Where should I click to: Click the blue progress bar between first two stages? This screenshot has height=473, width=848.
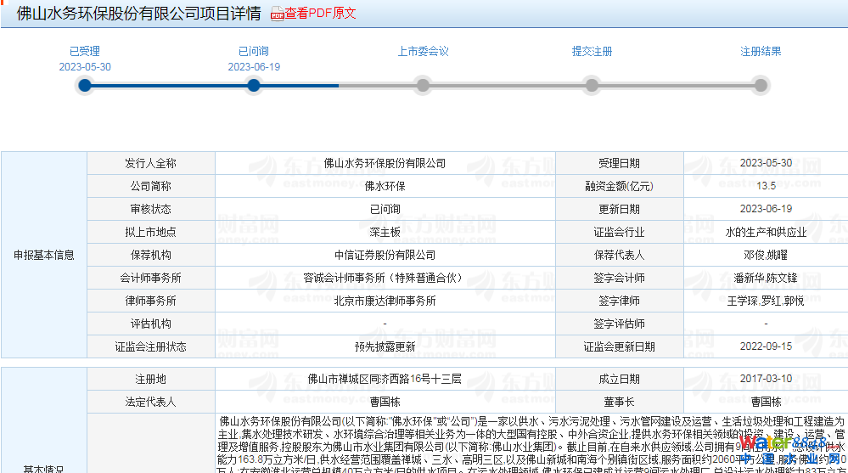[168, 85]
